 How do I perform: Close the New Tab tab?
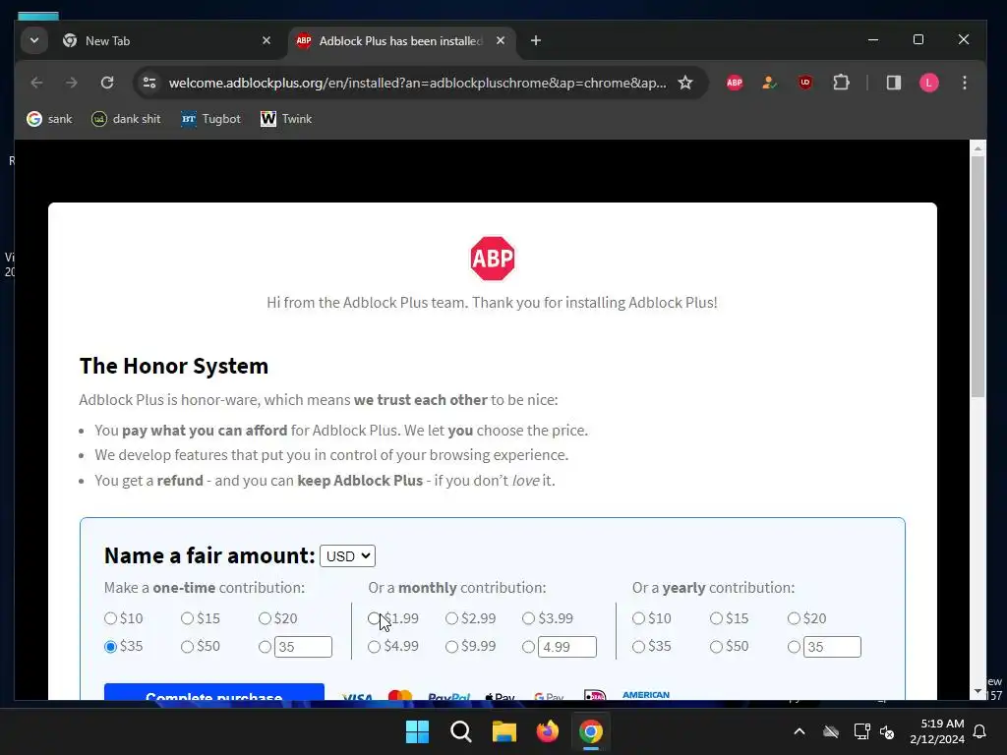pos(267,40)
